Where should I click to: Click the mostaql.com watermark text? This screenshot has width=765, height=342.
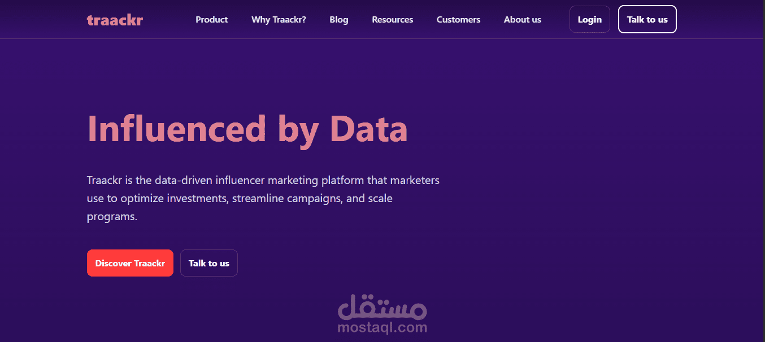pyautogui.click(x=382, y=327)
